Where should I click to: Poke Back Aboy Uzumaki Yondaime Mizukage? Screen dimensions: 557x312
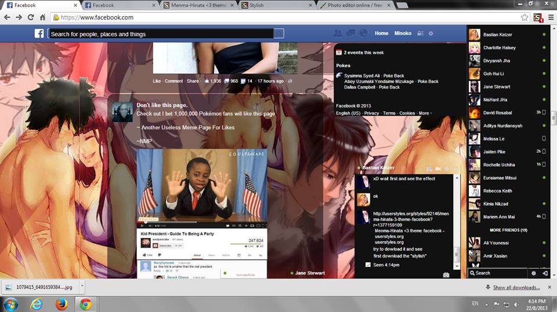click(x=428, y=81)
